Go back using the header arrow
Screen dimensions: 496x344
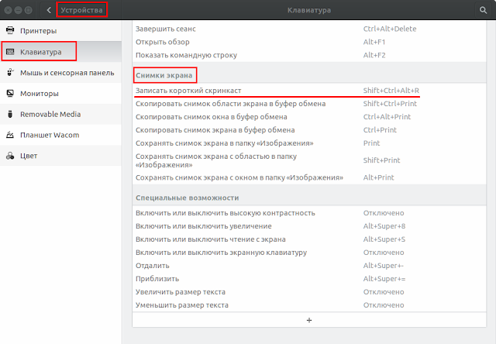[49, 10]
